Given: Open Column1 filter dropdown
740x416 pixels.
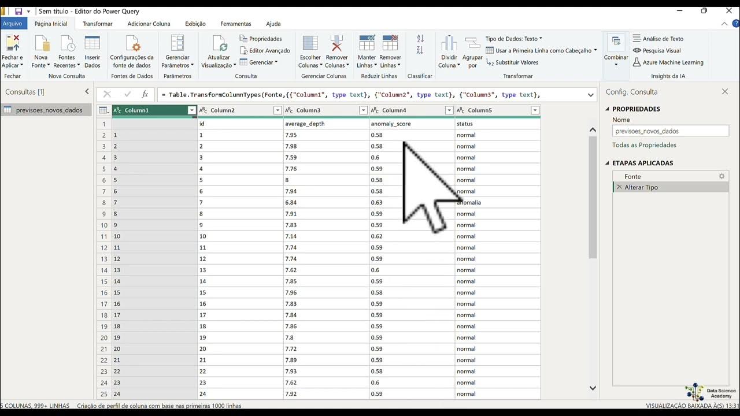Looking at the screenshot, I should click(191, 110).
